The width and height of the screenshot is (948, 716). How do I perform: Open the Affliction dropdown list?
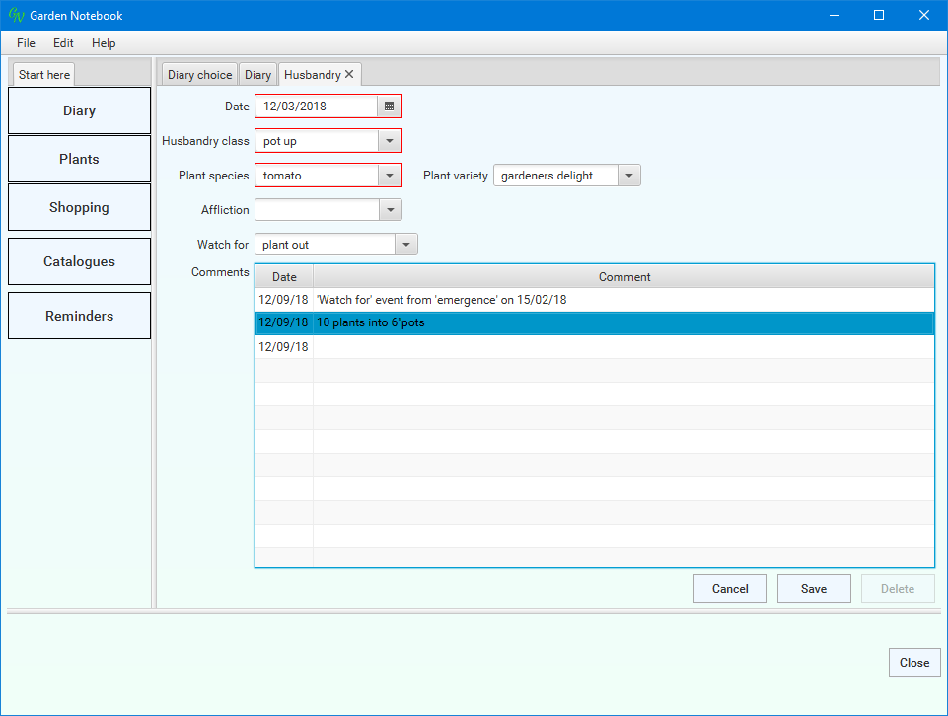390,210
